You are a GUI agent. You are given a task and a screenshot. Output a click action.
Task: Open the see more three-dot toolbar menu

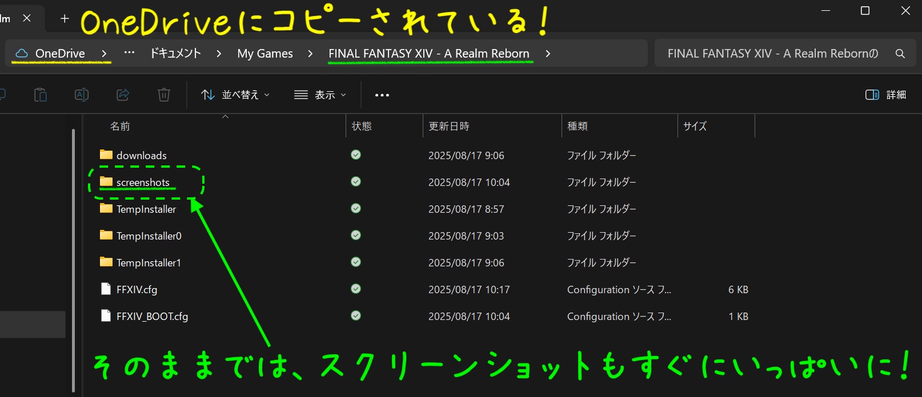coord(382,95)
